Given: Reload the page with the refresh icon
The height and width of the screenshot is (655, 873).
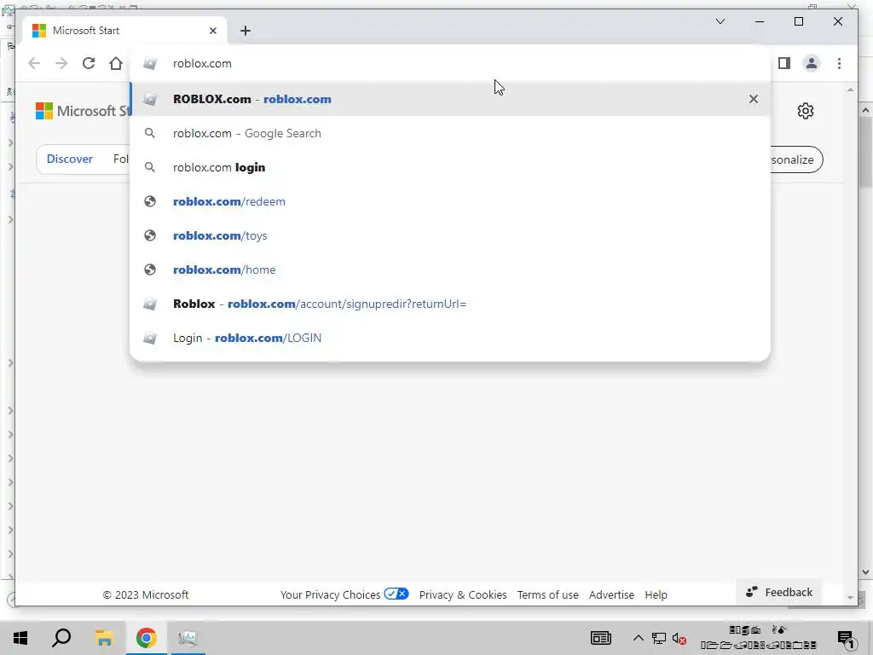Looking at the screenshot, I should pos(89,63).
